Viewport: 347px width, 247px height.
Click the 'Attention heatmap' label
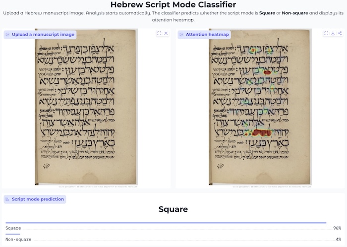click(x=204, y=35)
